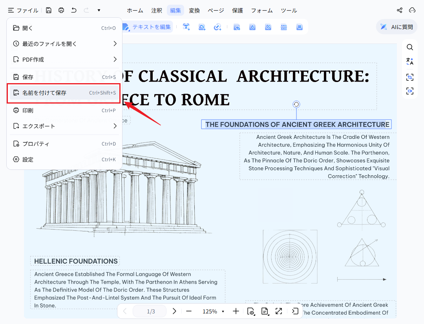Image resolution: width=424 pixels, height=324 pixels.
Task: Click the share icon at top right
Action: point(399,10)
